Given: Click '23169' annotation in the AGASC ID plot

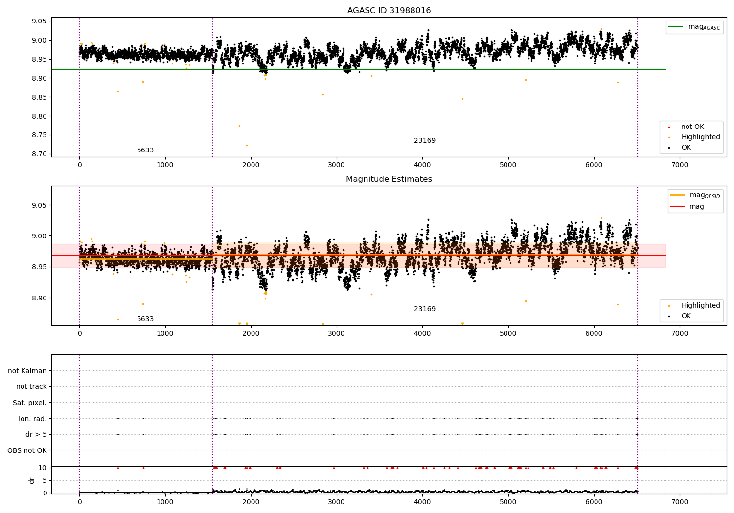Looking at the screenshot, I should click(425, 141).
